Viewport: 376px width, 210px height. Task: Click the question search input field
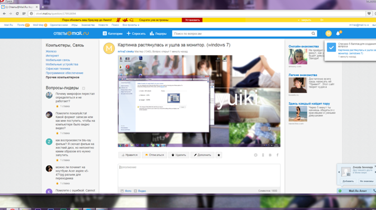click(241, 33)
